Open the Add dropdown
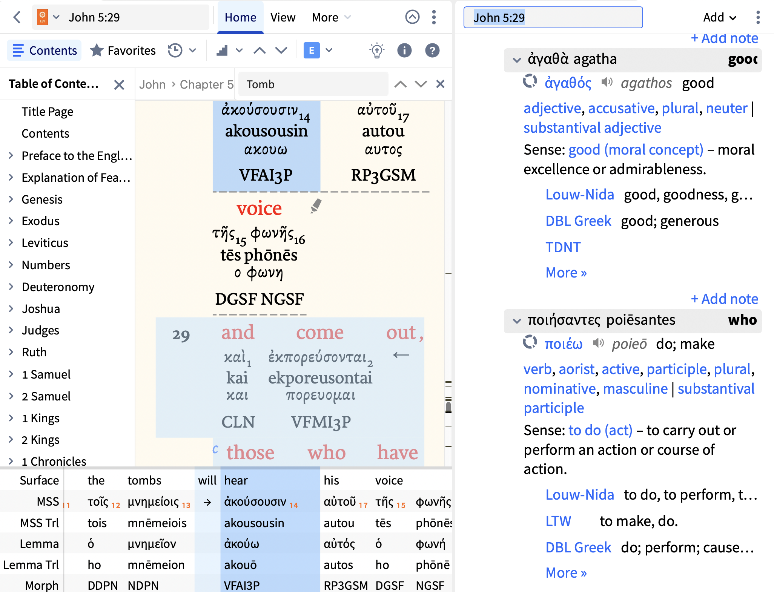This screenshot has width=774, height=592. point(720,17)
